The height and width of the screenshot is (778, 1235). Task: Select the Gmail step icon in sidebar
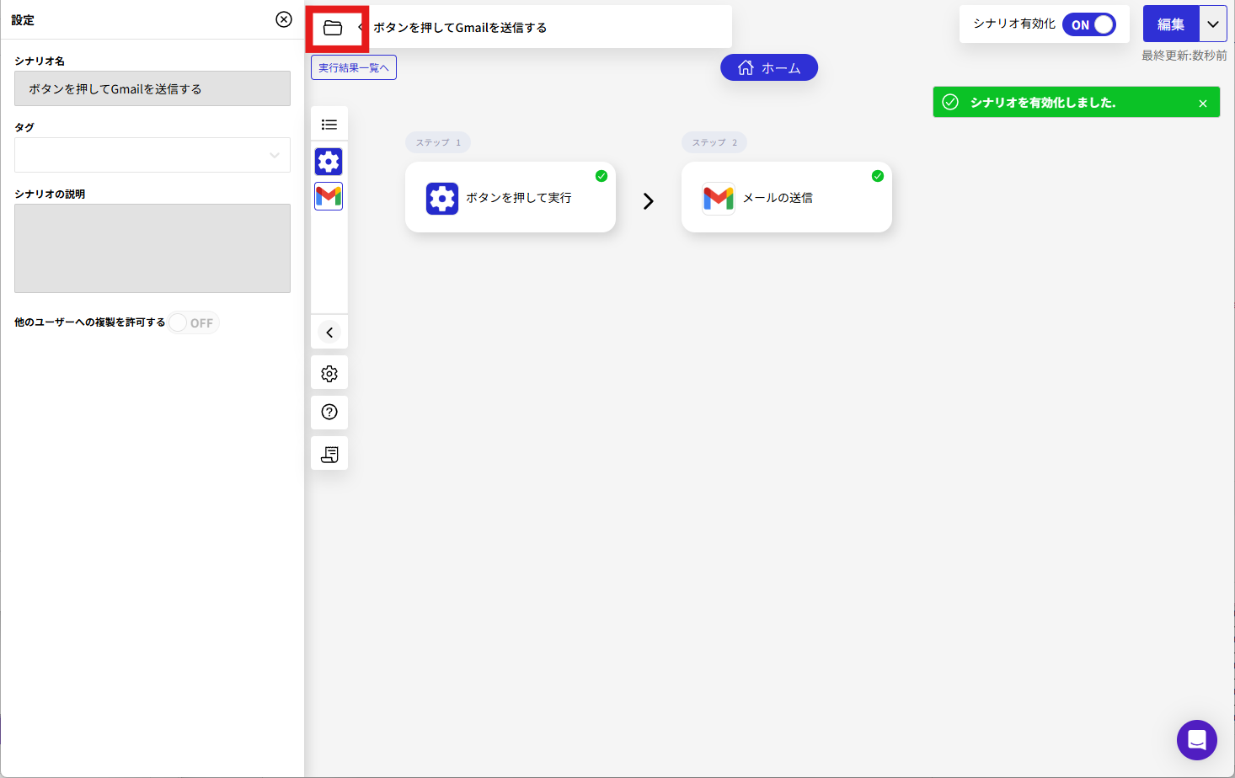coord(329,196)
